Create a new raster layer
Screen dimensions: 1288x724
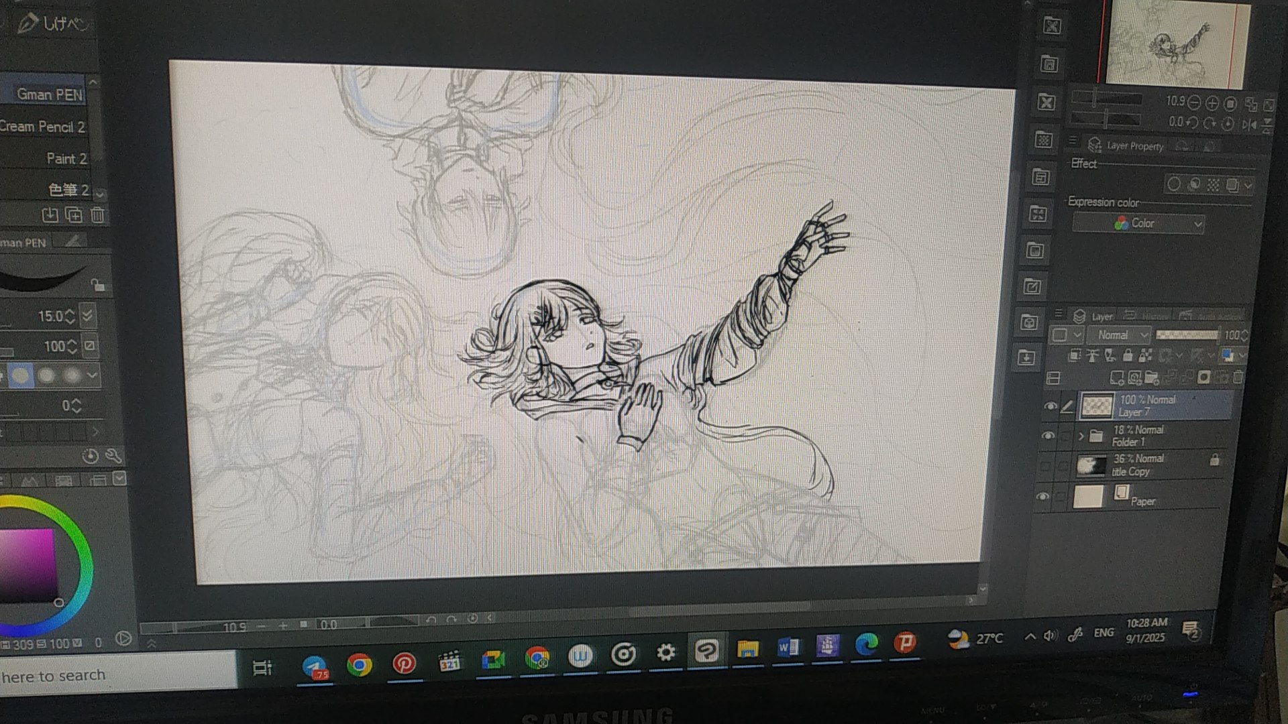click(x=1117, y=377)
